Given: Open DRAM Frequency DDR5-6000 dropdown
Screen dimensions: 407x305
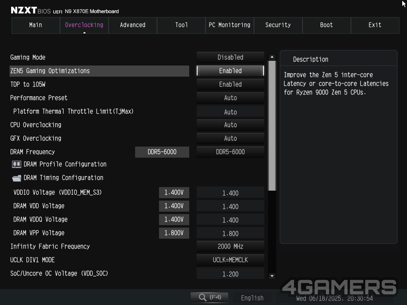Looking at the screenshot, I should [231, 152].
